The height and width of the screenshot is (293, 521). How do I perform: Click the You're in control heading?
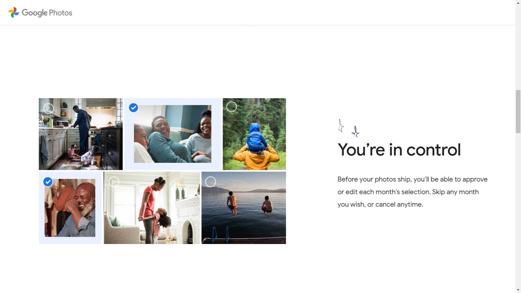click(399, 150)
